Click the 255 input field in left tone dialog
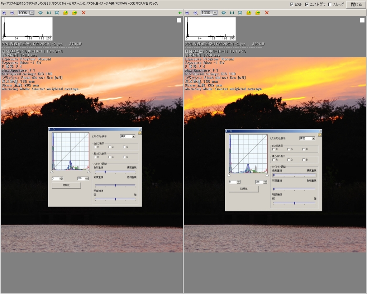 [81, 179]
